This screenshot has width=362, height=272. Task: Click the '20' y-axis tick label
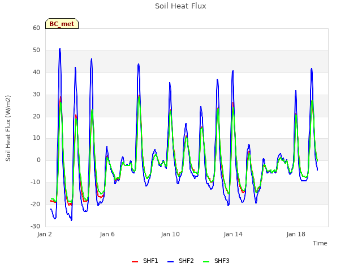(x=36, y=116)
